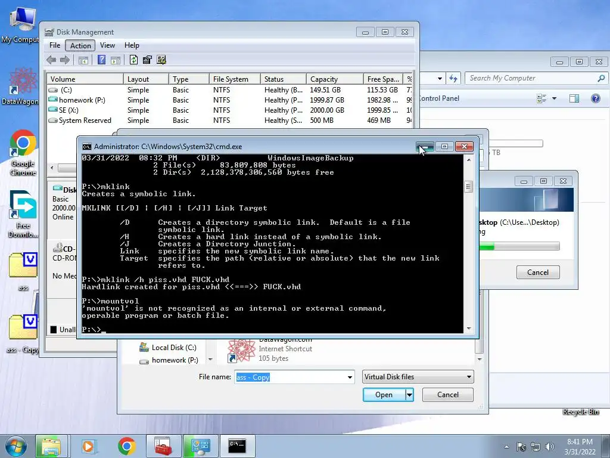Click the File name input field
610x458 pixels.
pyautogui.click(x=290, y=377)
